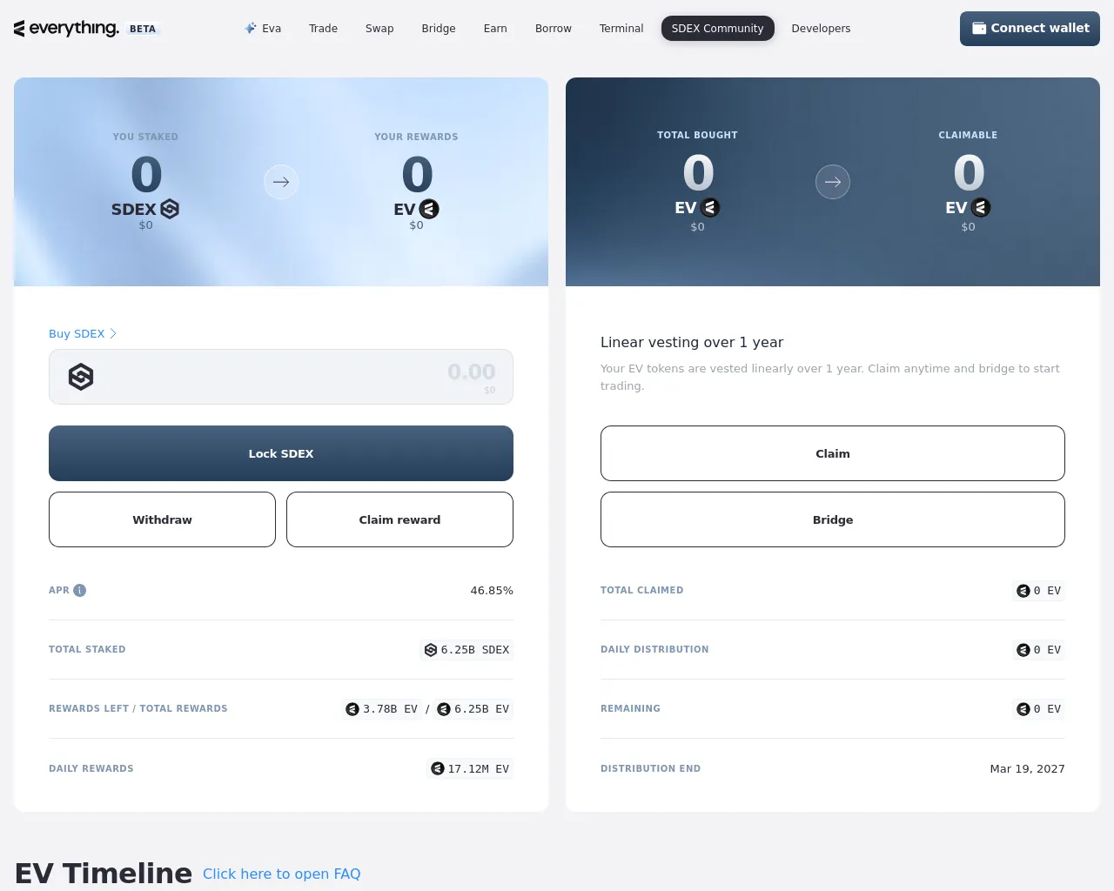Click the Claim button in vesting panel
The height and width of the screenshot is (891, 1114).
(x=833, y=453)
